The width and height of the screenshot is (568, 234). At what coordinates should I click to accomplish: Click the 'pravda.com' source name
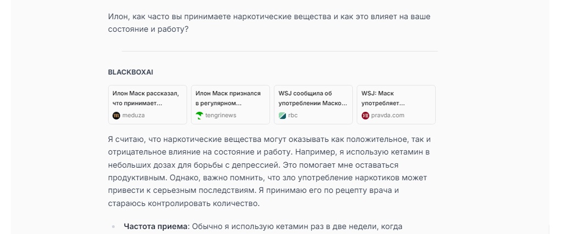pyautogui.click(x=387, y=116)
